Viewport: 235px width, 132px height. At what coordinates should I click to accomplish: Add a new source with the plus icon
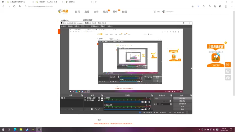click(x=85, y=109)
